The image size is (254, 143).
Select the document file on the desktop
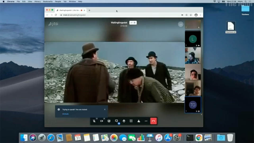[x=231, y=26]
